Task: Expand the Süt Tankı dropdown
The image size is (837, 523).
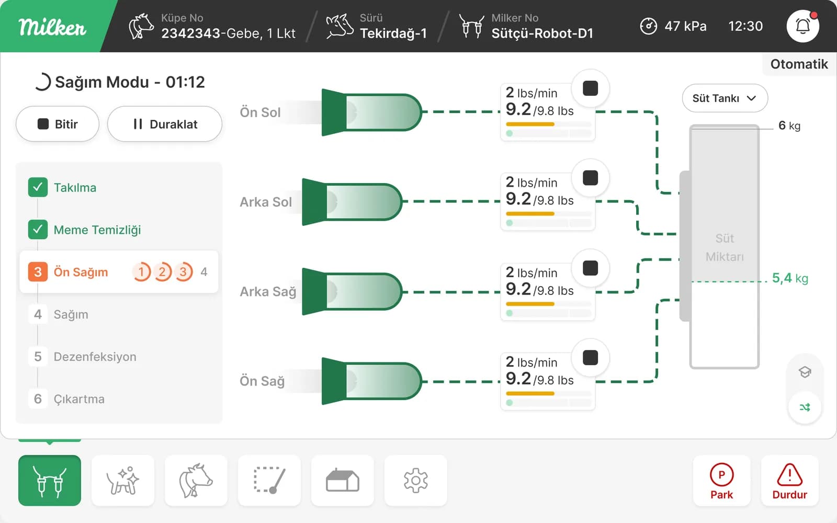Action: coord(725,98)
